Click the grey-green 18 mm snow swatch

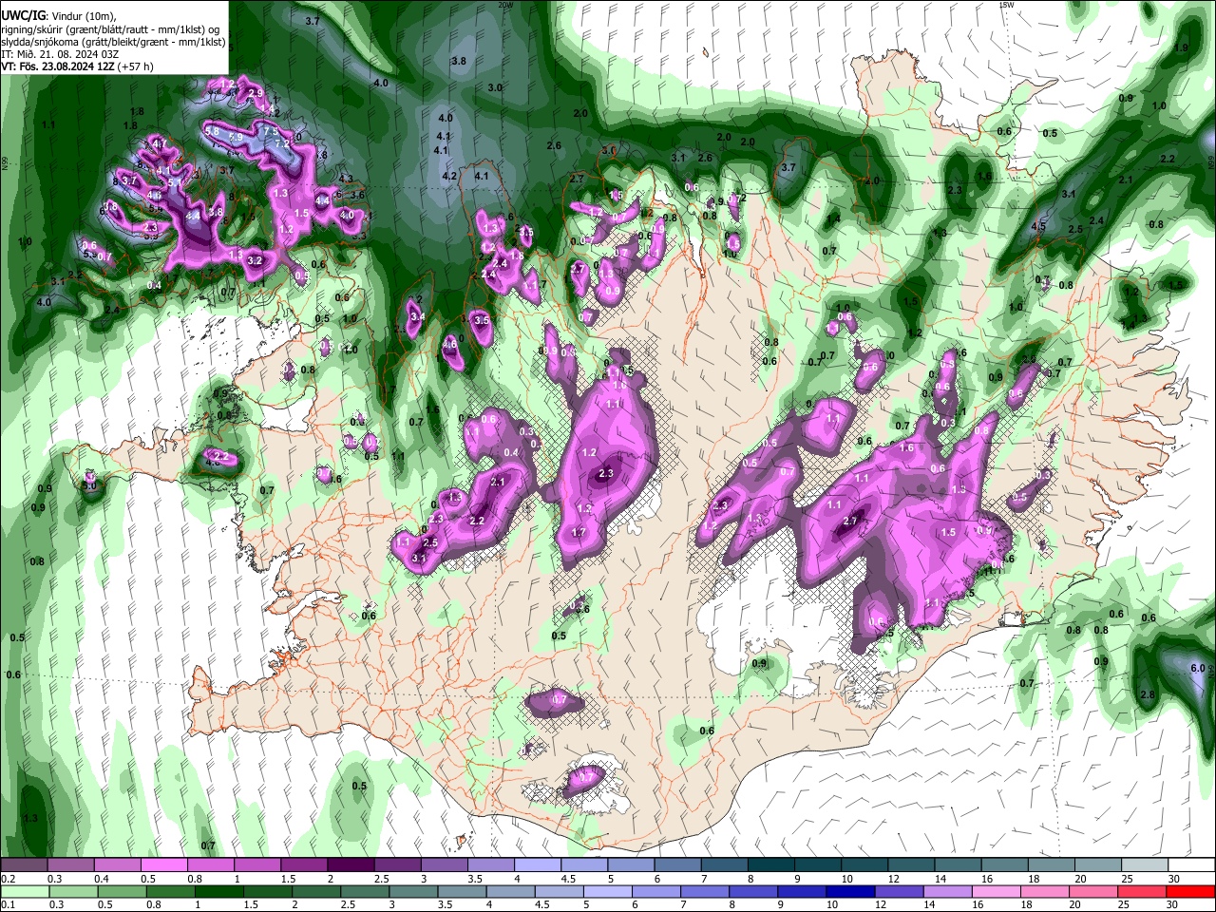(x=1052, y=865)
